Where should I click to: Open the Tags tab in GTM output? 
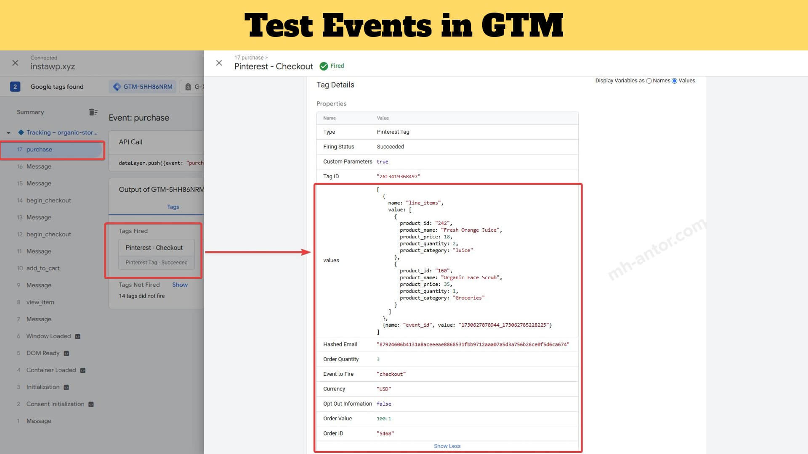(173, 207)
